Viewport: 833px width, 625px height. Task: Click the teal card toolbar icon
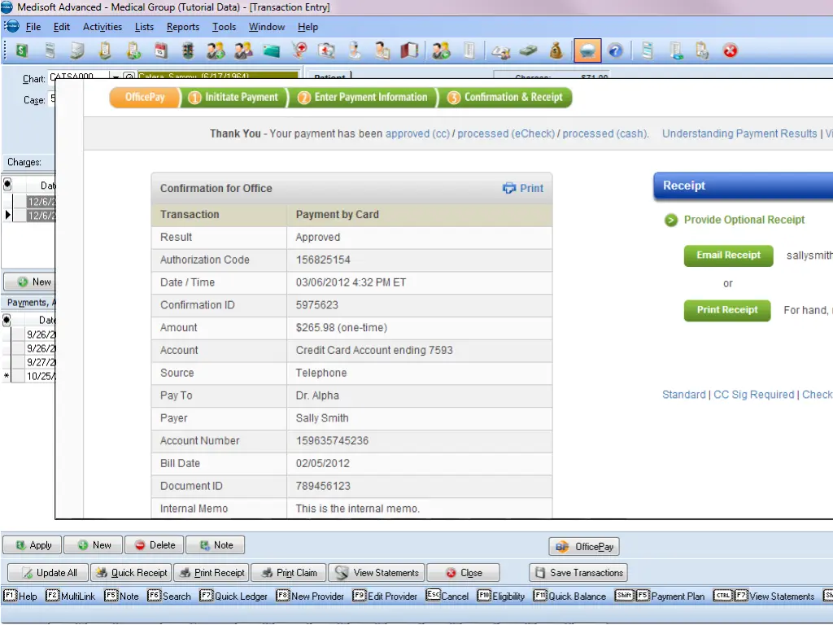click(x=271, y=50)
